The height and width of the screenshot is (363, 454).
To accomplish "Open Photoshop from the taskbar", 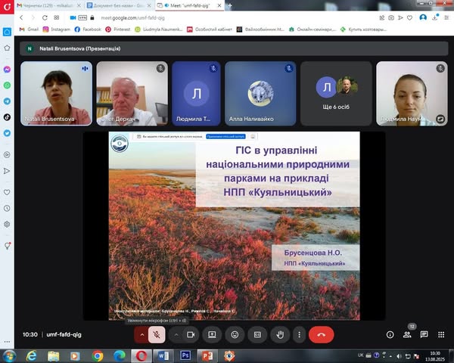I will click(x=185, y=355).
